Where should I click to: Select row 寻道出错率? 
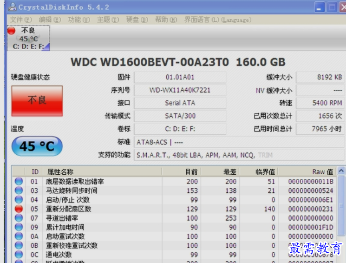click(174, 218)
